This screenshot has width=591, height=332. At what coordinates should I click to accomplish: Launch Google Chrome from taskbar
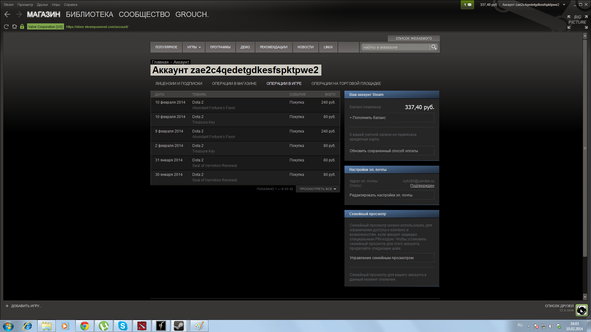pyautogui.click(x=85, y=326)
